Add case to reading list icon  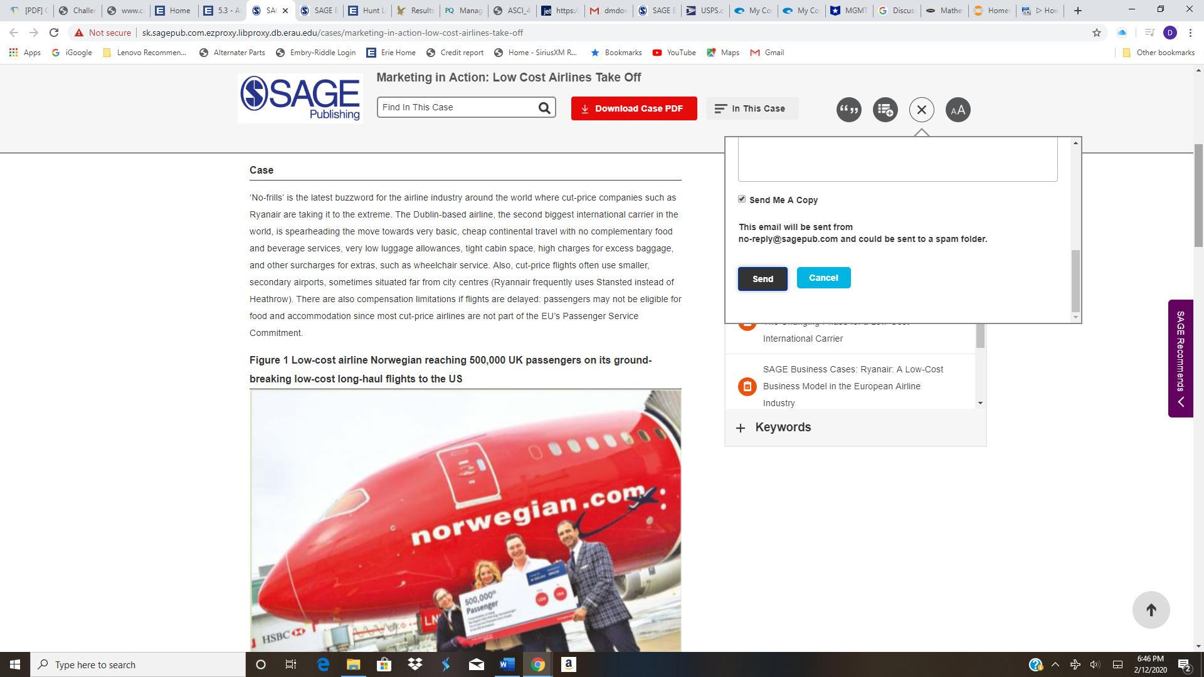pos(885,110)
